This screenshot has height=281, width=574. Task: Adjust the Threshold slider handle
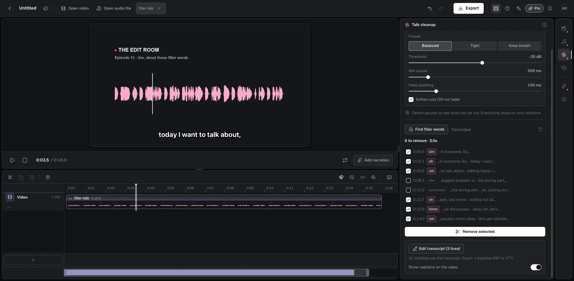482,63
